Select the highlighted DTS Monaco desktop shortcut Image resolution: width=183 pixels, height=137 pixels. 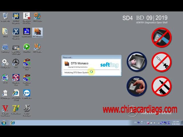[x=37, y=33]
